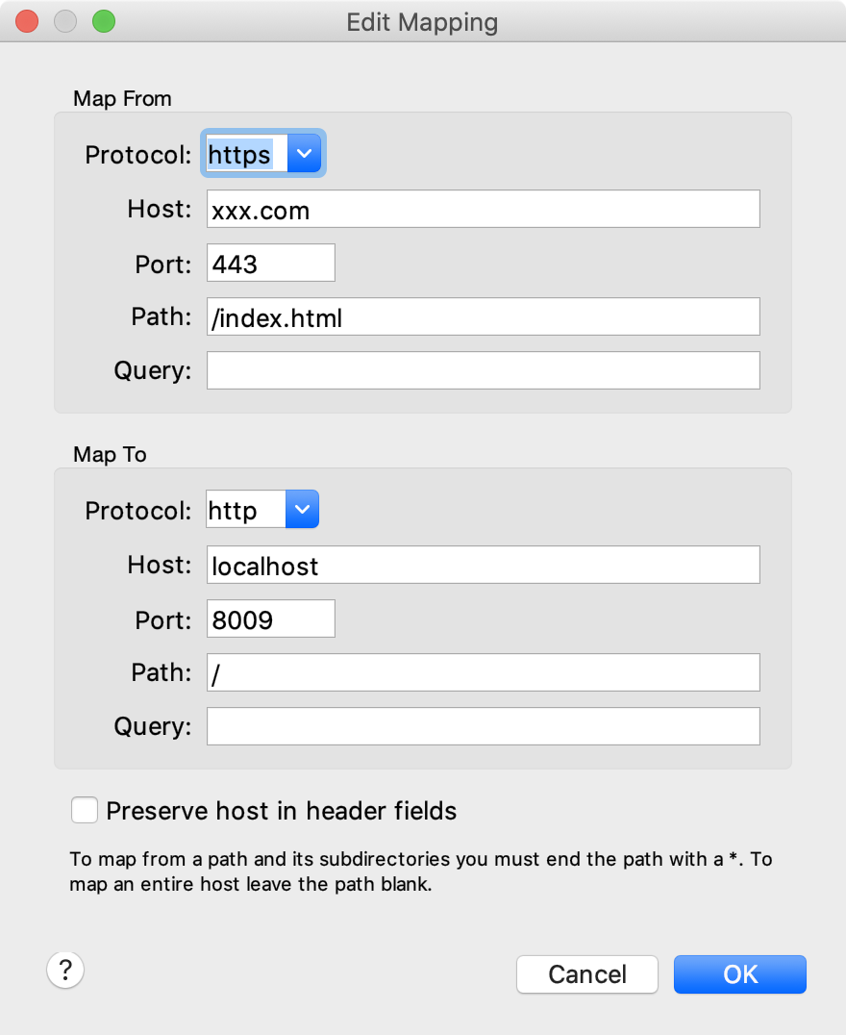Click the Map To Query field
This screenshot has width=846, height=1035.
click(x=483, y=726)
